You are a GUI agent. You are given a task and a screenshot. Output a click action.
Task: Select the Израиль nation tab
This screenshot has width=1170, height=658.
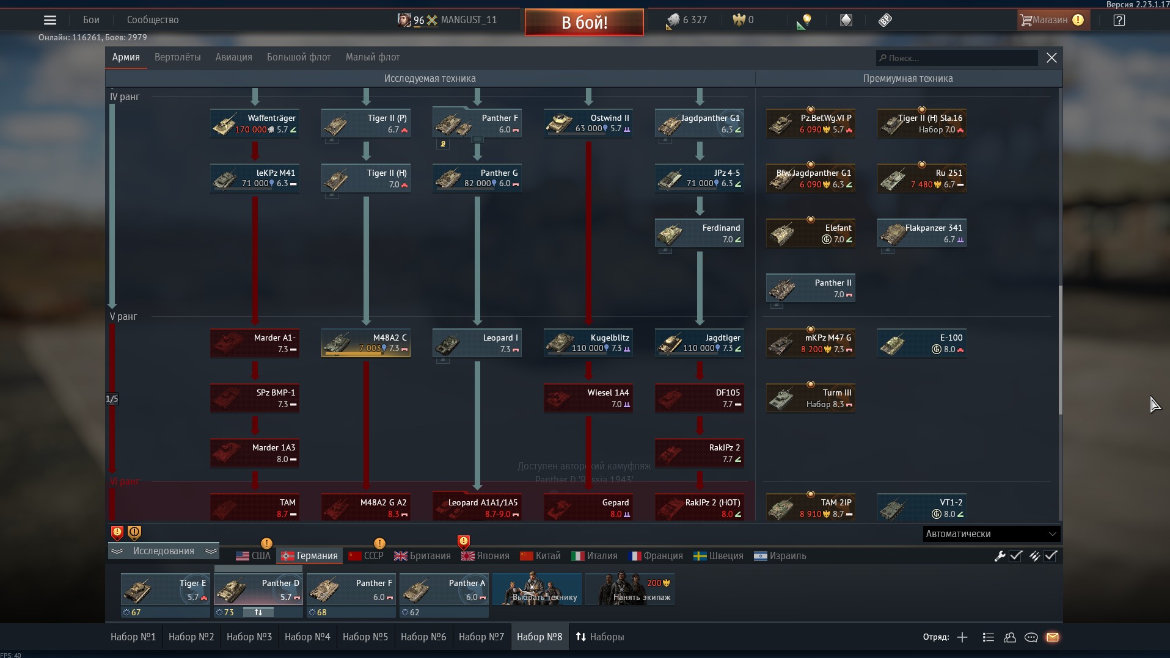click(x=780, y=556)
